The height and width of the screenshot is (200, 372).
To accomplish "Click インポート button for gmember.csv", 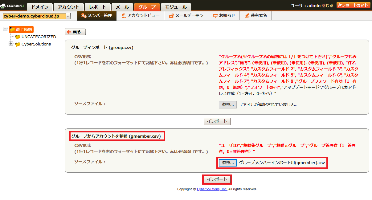I will (x=217, y=179).
